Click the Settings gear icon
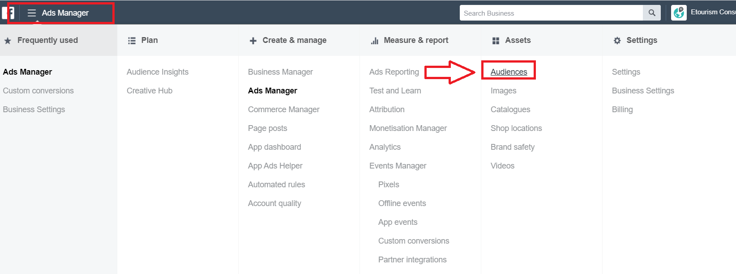 coord(617,41)
